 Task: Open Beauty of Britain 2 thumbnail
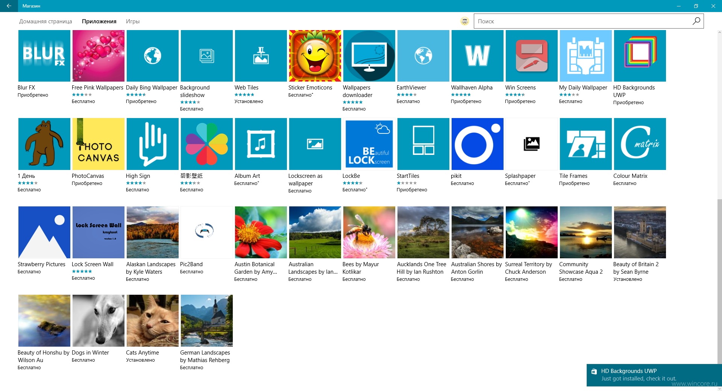pos(640,232)
